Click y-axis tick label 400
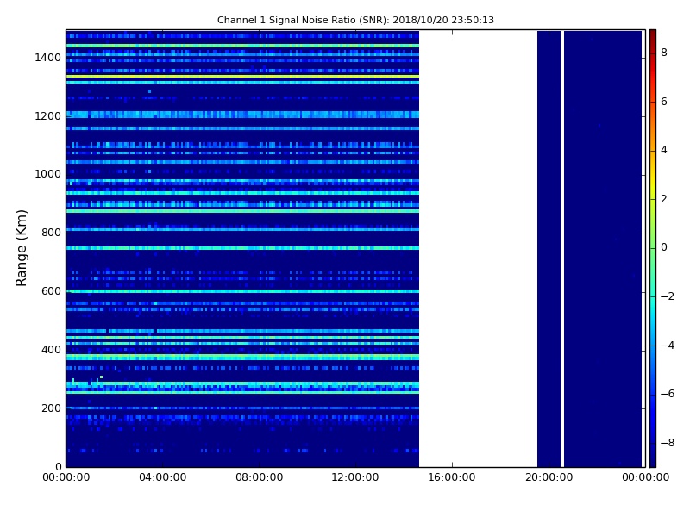 [x=51, y=350]
